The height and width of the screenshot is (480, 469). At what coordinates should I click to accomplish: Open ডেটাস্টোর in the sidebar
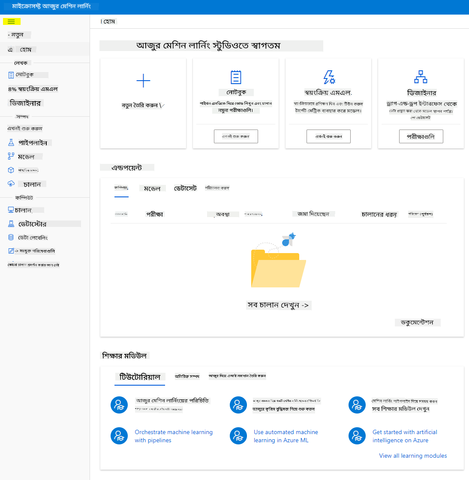tap(33, 224)
